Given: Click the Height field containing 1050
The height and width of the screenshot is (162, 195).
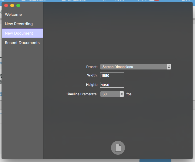Looking at the screenshot, I should tap(112, 85).
